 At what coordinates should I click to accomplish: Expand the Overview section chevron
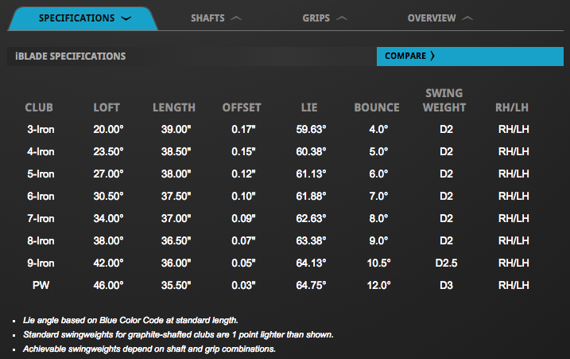[x=467, y=18]
